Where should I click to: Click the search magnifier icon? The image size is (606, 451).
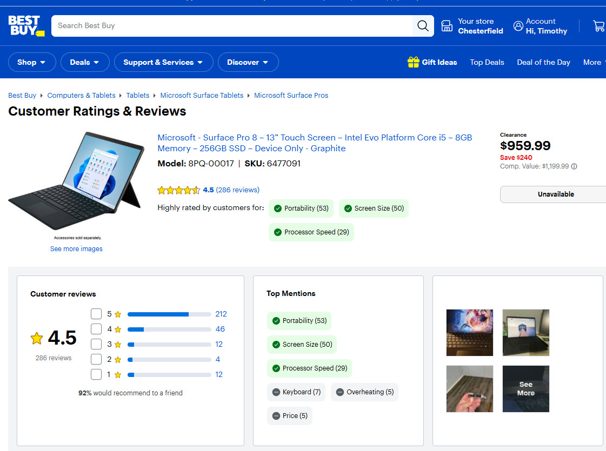click(x=423, y=26)
